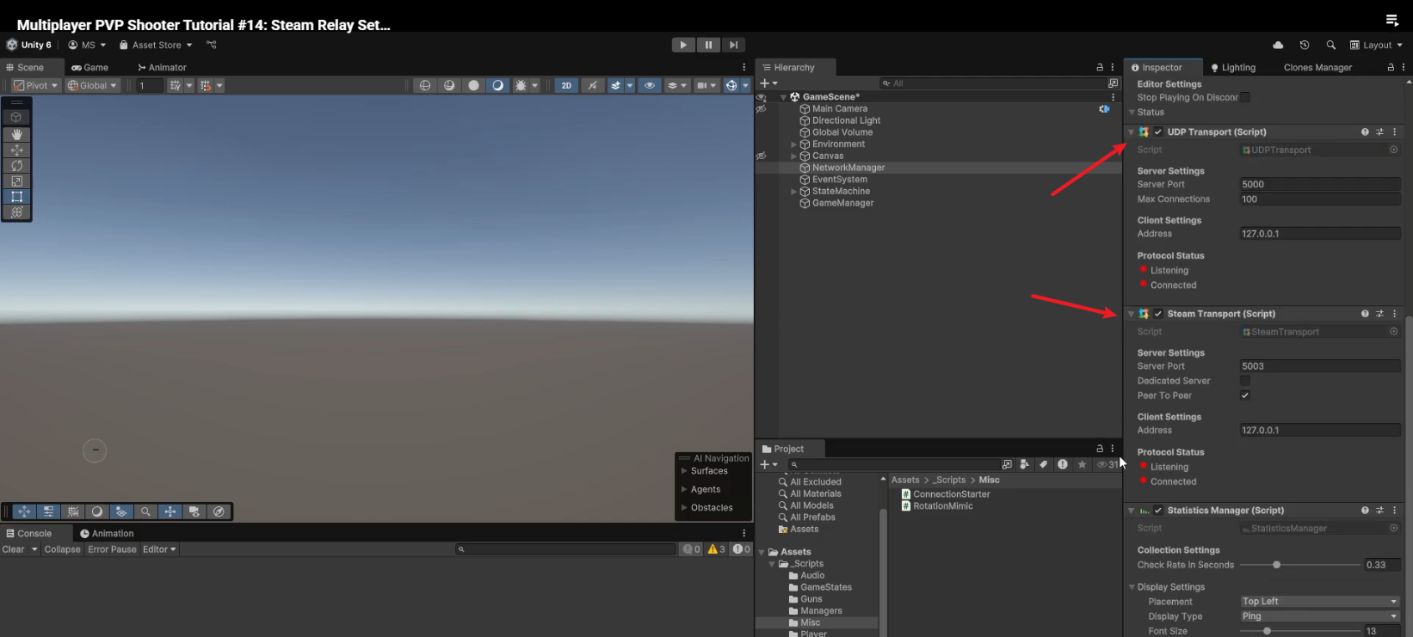Image resolution: width=1413 pixels, height=637 pixels.
Task: Select the Transform tool
Action: click(16, 211)
